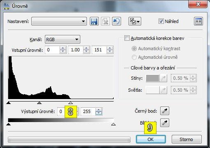The height and width of the screenshot is (148, 210).
Task: Click the histogram display area
Action: [x=61, y=78]
